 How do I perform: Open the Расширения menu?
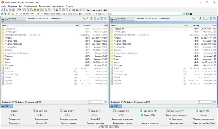coord(44,6)
